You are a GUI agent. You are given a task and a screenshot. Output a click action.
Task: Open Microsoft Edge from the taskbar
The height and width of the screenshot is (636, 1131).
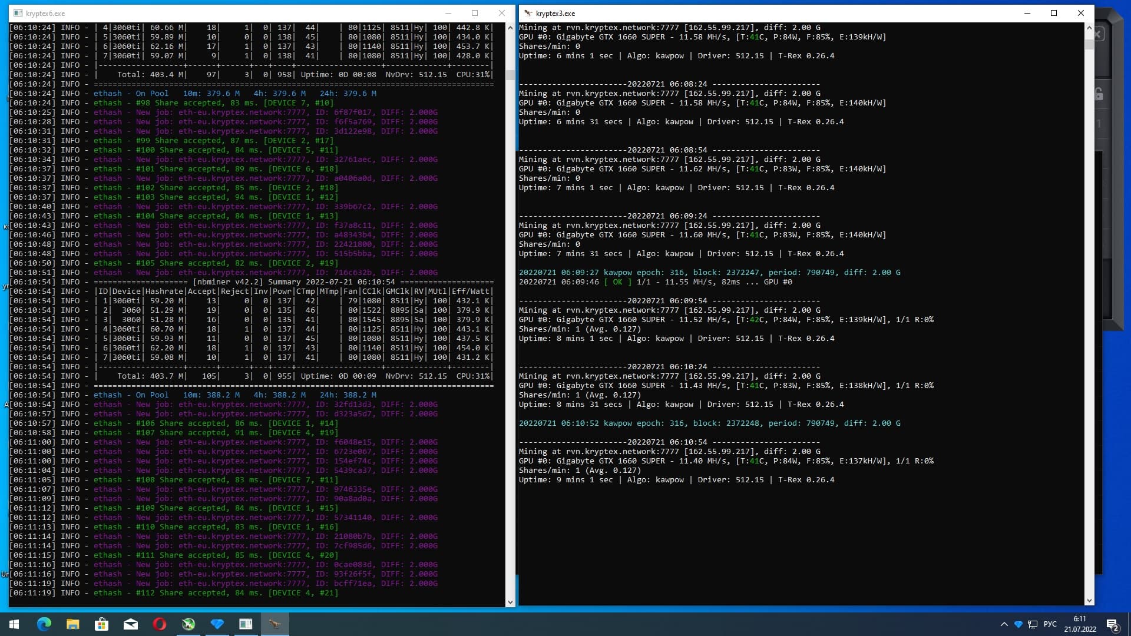tap(44, 624)
